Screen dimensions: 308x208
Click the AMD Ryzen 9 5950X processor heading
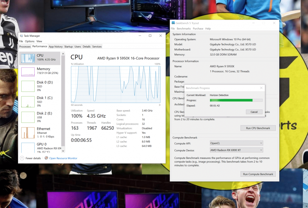(128, 58)
